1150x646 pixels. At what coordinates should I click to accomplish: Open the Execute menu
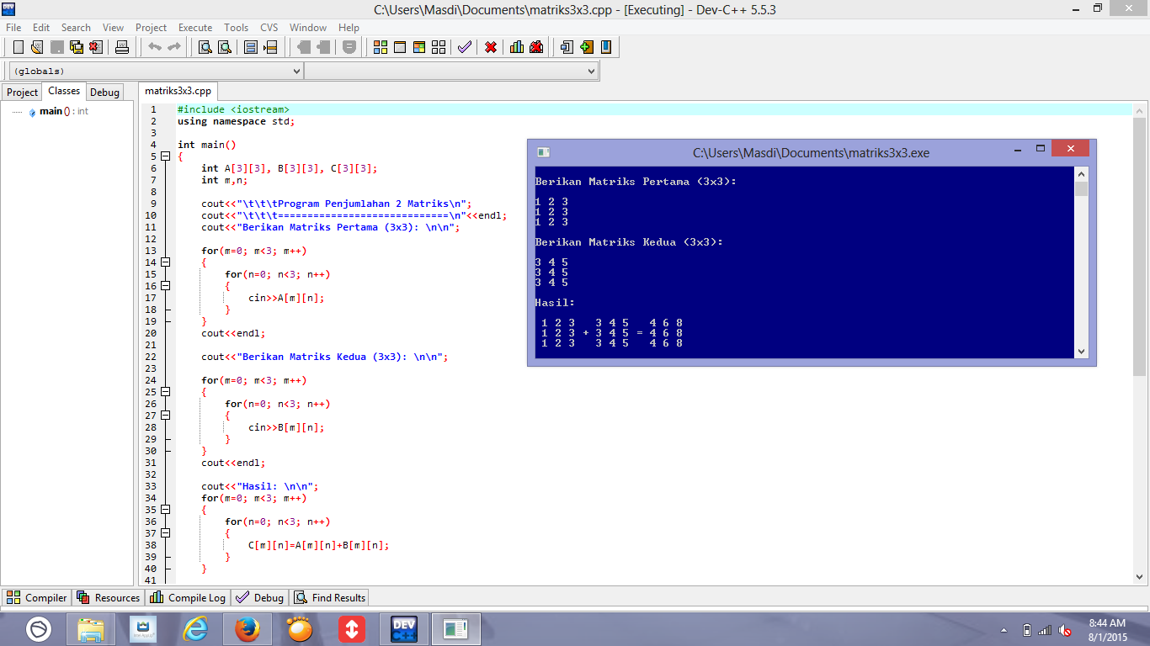point(195,28)
